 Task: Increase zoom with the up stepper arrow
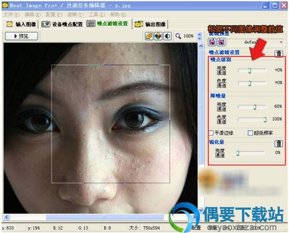coord(199,34)
